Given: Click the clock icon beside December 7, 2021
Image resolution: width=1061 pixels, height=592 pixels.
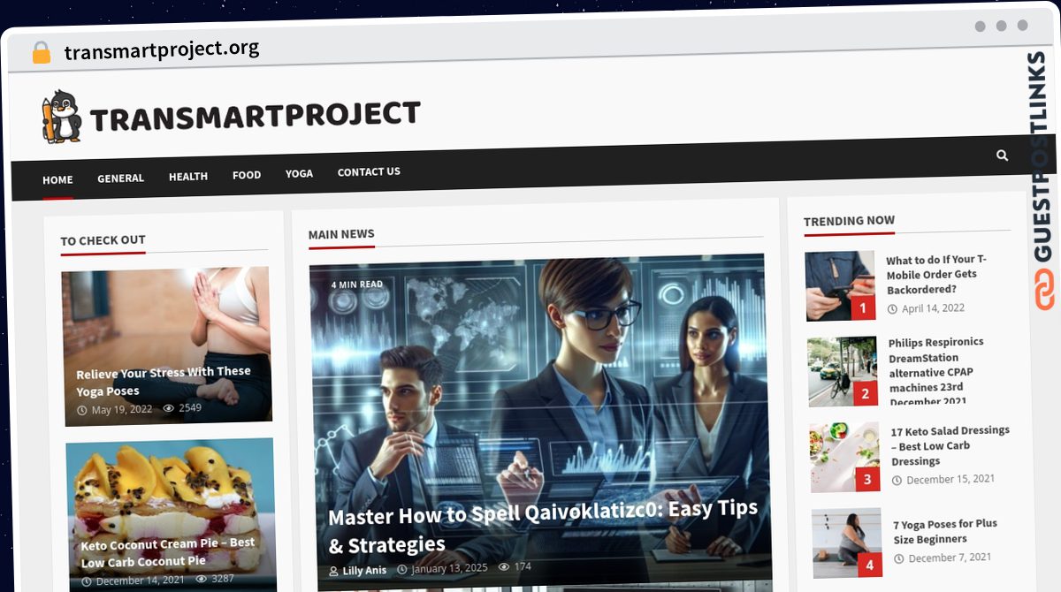Looking at the screenshot, I should [x=899, y=559].
